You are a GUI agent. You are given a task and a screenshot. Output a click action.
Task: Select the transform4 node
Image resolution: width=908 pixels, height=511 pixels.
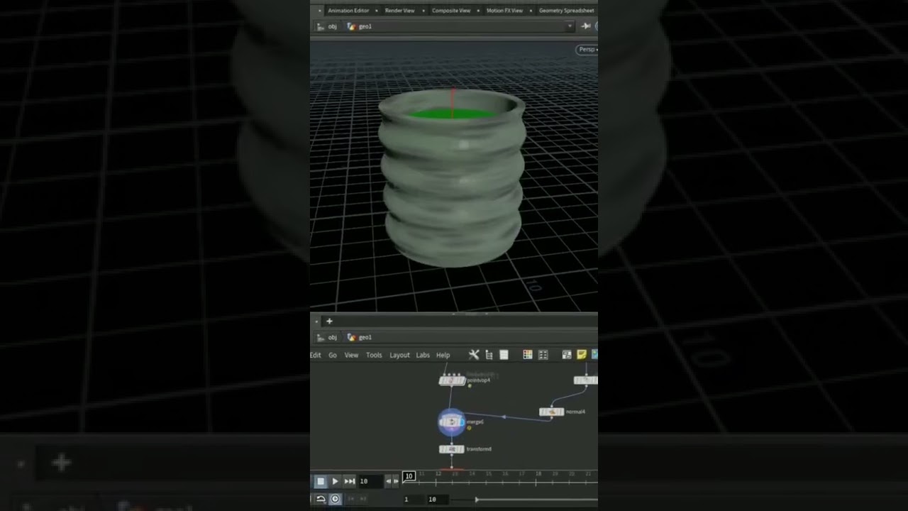pos(452,449)
